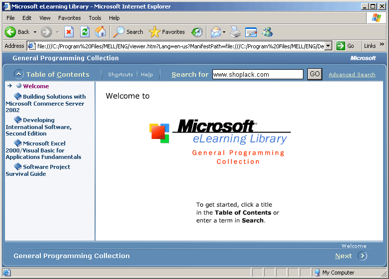Viewport: 389px width, 279px height.
Task: Open the History clock icon
Action: click(197, 32)
